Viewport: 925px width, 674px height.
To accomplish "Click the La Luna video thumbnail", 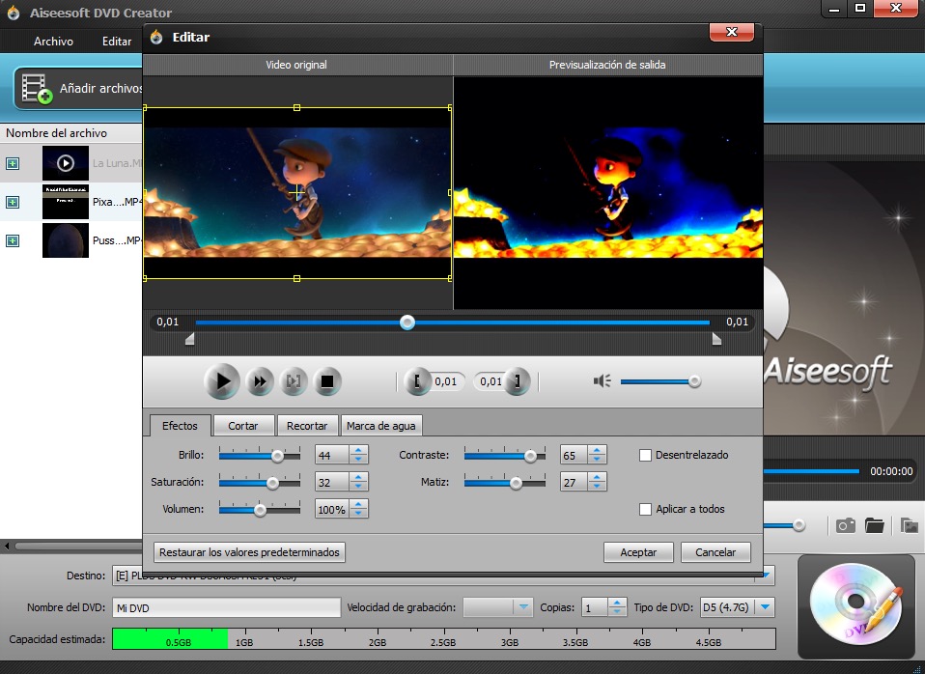I will (x=66, y=163).
